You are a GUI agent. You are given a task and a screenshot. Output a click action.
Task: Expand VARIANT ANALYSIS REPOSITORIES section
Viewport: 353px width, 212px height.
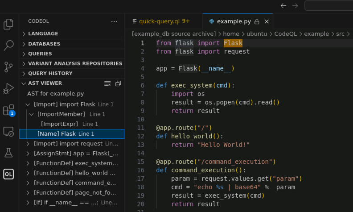pyautogui.click(x=24, y=63)
